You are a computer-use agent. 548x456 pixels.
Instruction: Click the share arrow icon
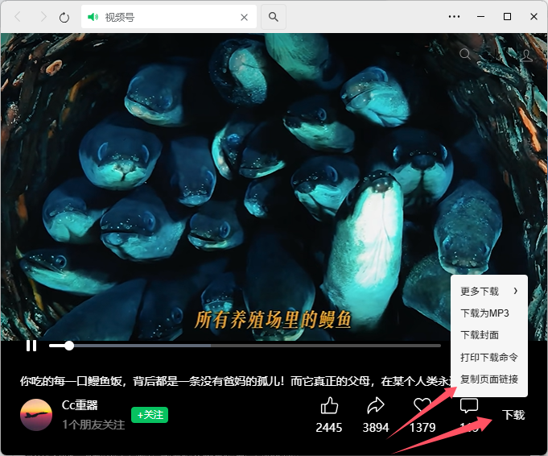coord(376,405)
